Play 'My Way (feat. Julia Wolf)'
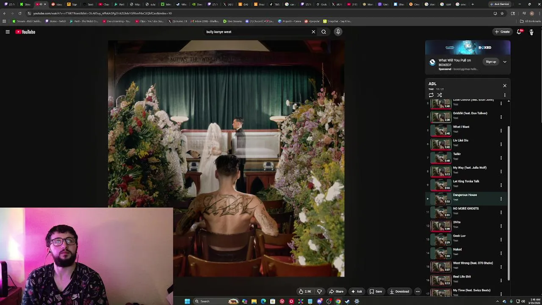Image resolution: width=542 pixels, height=305 pixels. pos(470,167)
